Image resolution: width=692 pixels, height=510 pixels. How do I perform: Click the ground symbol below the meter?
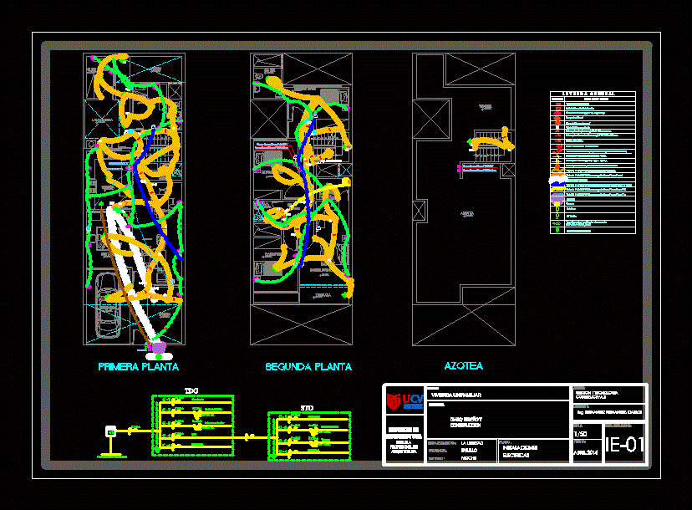pyautogui.click(x=110, y=456)
